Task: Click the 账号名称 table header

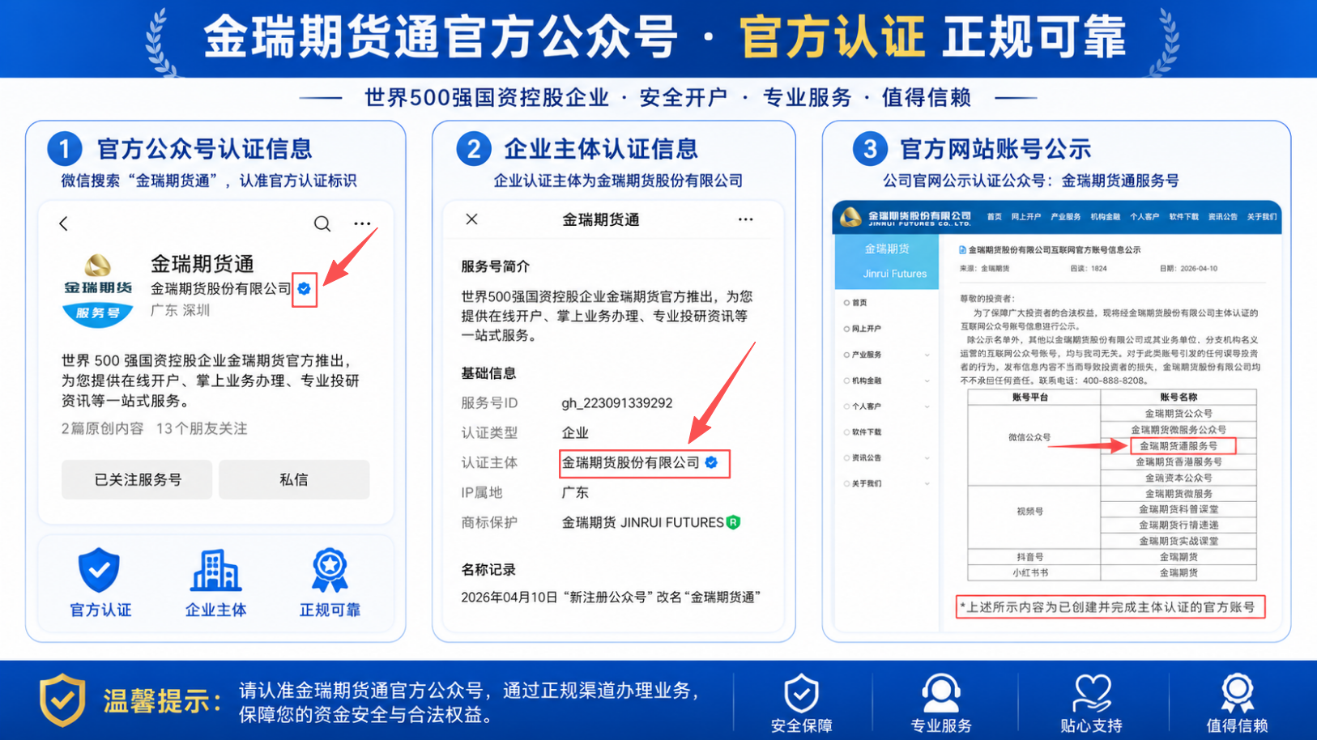Action: click(1178, 398)
